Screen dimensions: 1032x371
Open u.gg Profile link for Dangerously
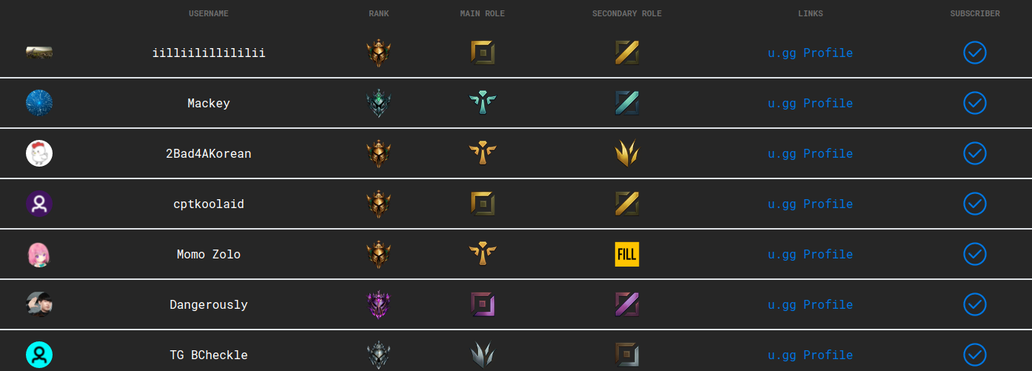(x=810, y=304)
